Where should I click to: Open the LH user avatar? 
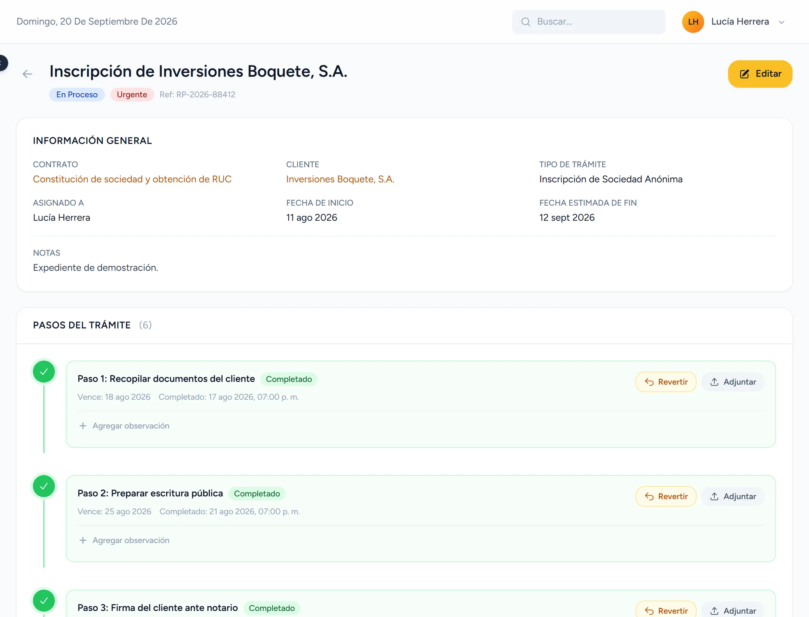click(x=693, y=22)
